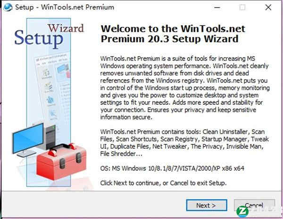283x219 pixels.
Task: Click the grayed-out maximize button
Action: click(x=242, y=8)
